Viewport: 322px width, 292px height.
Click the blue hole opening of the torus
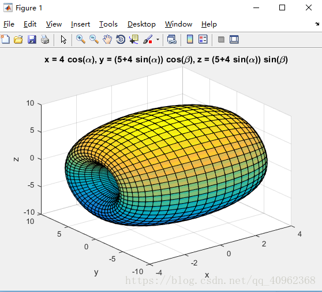(x=100, y=183)
